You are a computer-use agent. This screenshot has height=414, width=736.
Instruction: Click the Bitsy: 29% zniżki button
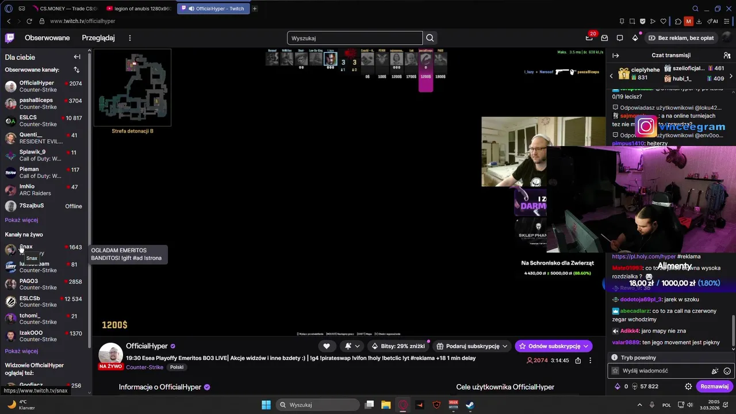pyautogui.click(x=398, y=346)
